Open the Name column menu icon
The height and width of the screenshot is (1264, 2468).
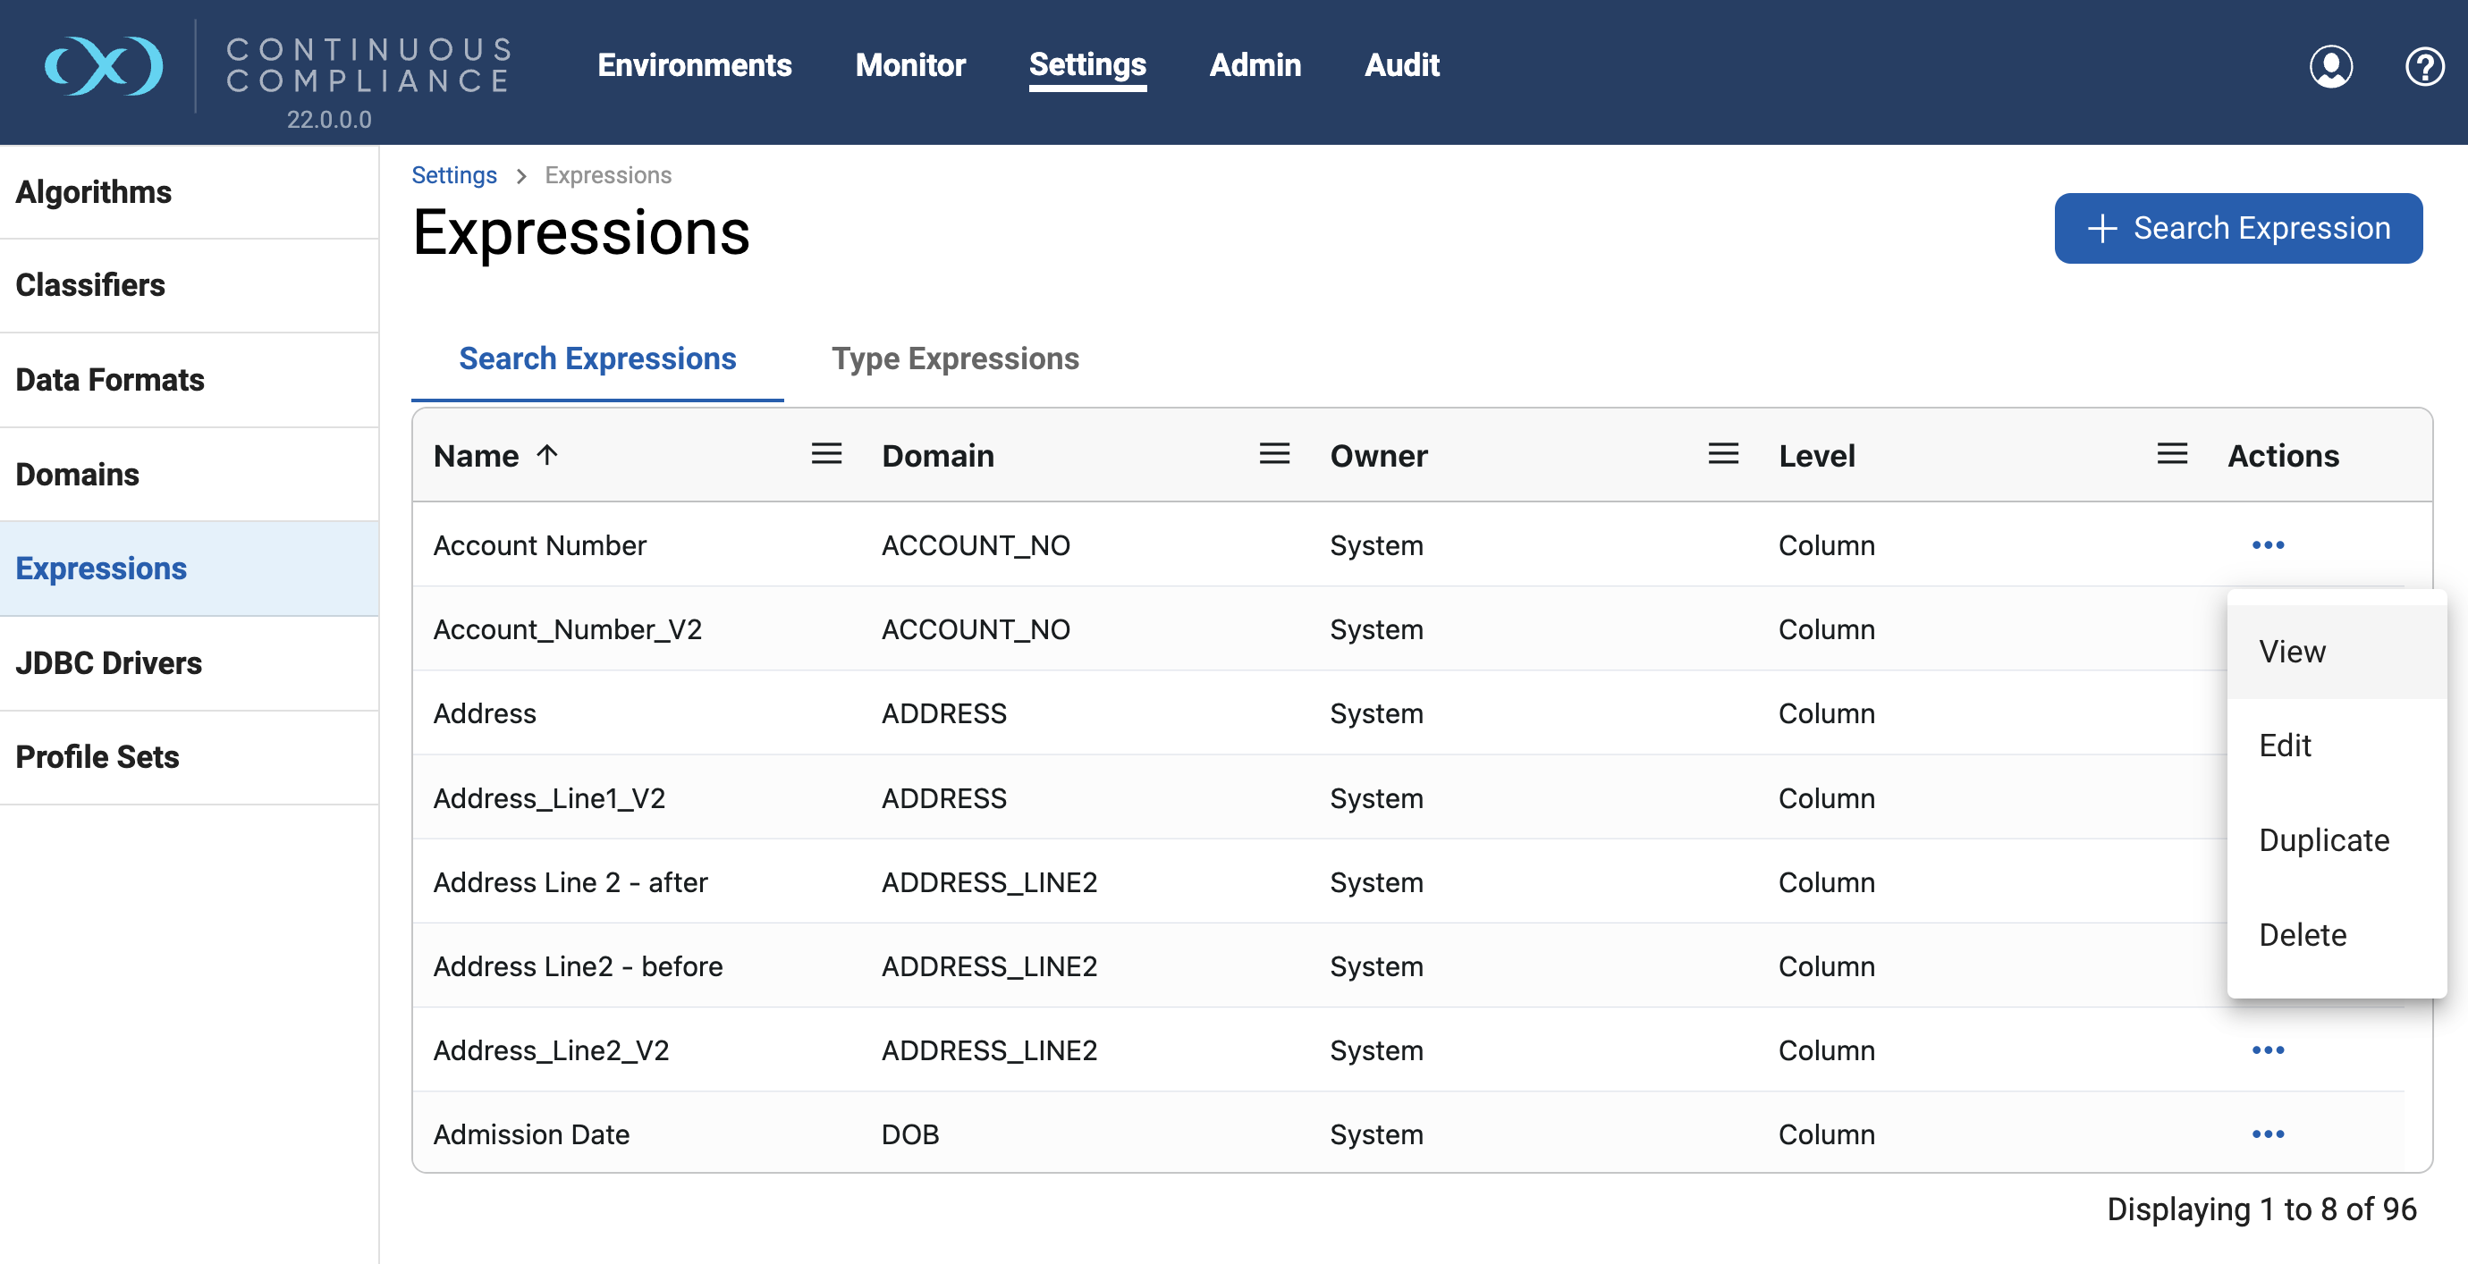pyautogui.click(x=826, y=454)
